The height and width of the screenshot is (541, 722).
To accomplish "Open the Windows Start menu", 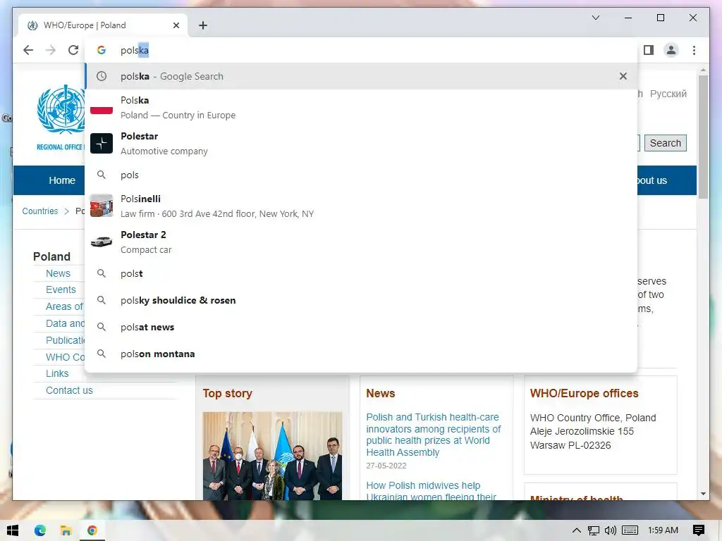I will [x=13, y=530].
